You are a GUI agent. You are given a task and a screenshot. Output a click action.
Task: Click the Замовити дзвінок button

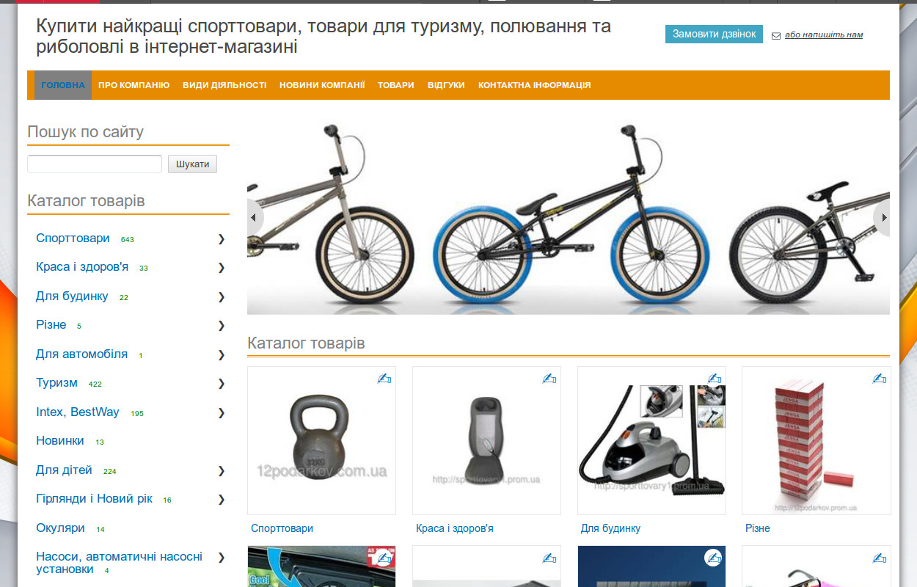click(x=714, y=34)
